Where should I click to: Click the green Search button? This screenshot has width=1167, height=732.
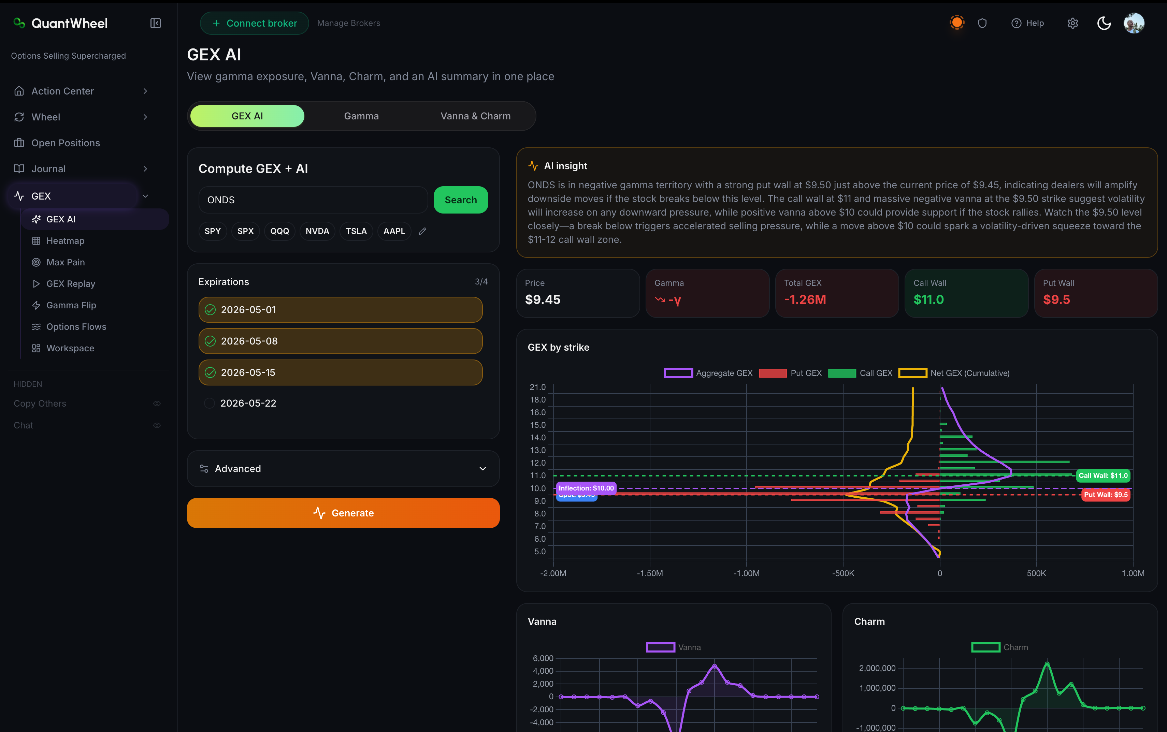[461, 200]
